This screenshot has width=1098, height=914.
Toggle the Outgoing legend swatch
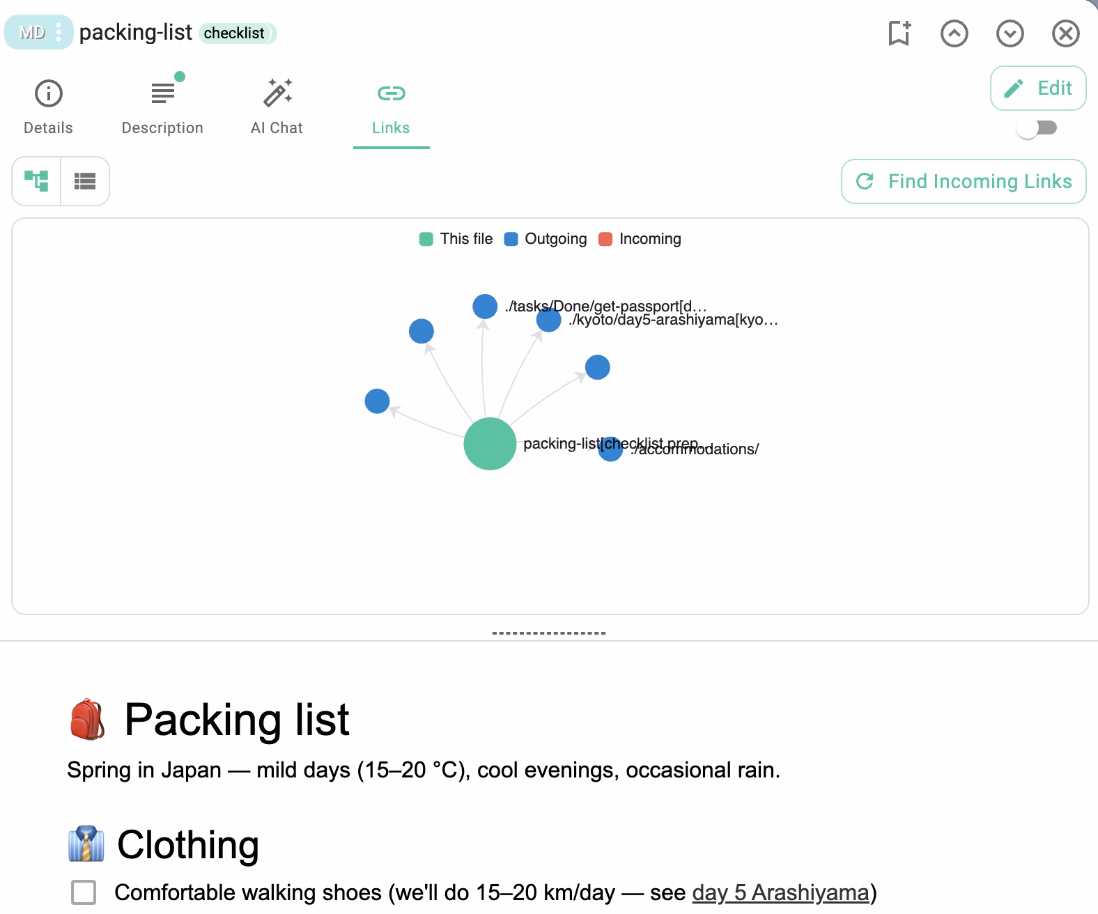click(x=511, y=239)
